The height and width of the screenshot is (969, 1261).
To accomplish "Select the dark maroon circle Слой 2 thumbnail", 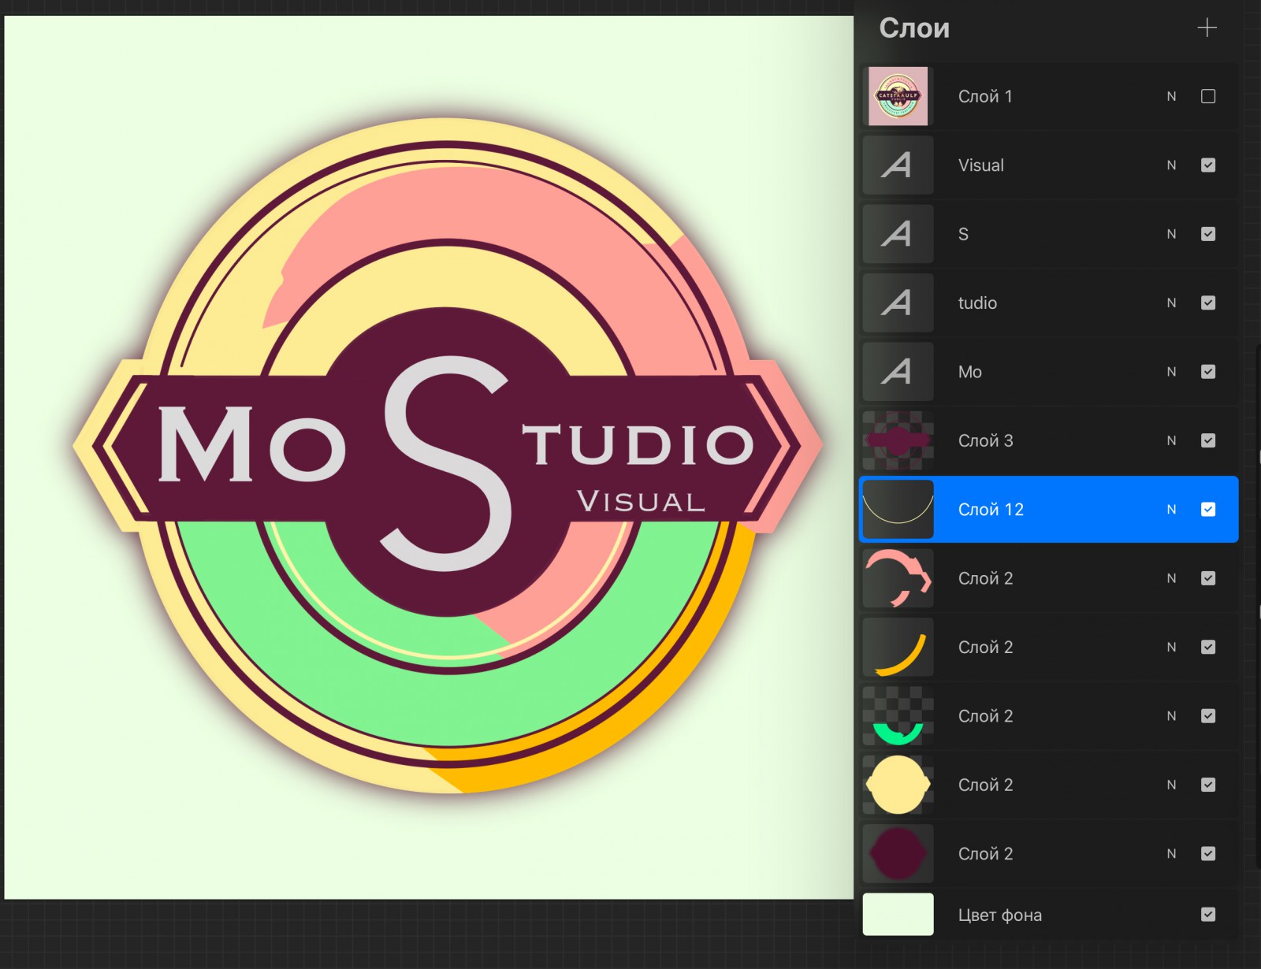I will [x=898, y=854].
